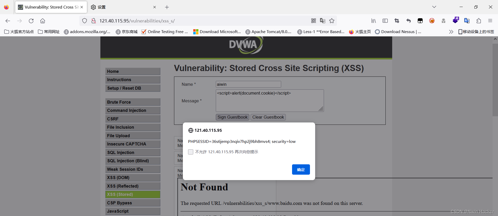The height and width of the screenshot is (216, 498).
Task: Open the purple badge extension icon
Action: pyautogui.click(x=455, y=20)
